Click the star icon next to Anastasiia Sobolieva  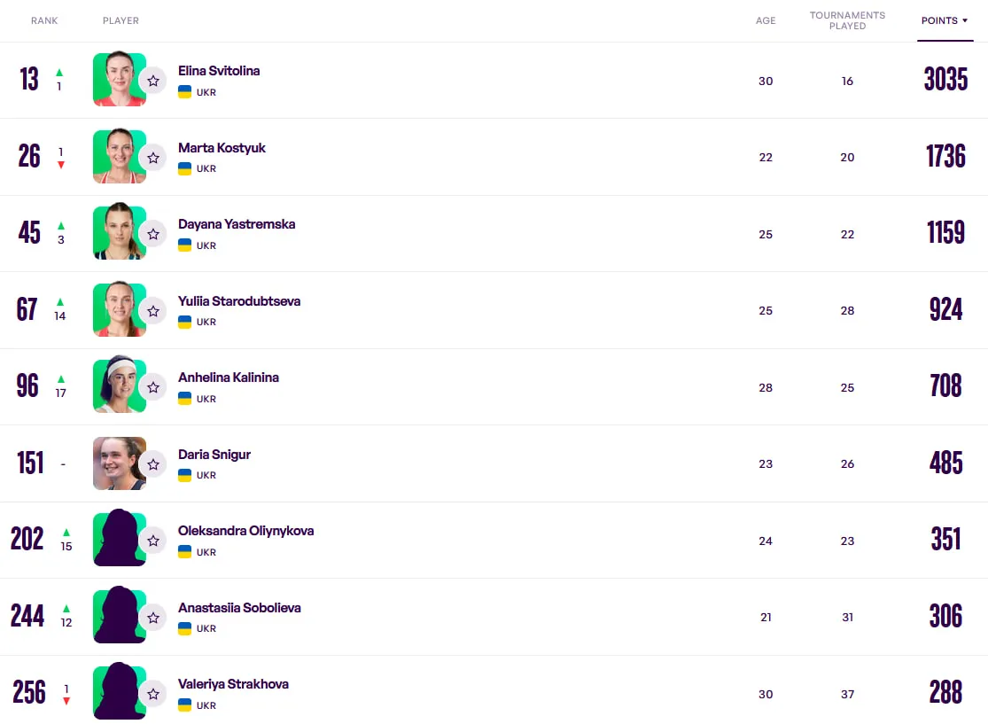click(x=153, y=618)
